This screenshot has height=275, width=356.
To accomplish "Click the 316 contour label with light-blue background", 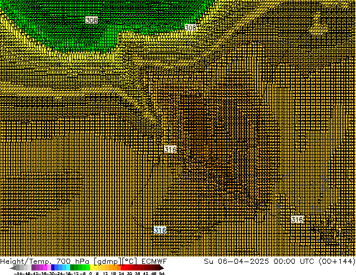I will click(160, 230).
